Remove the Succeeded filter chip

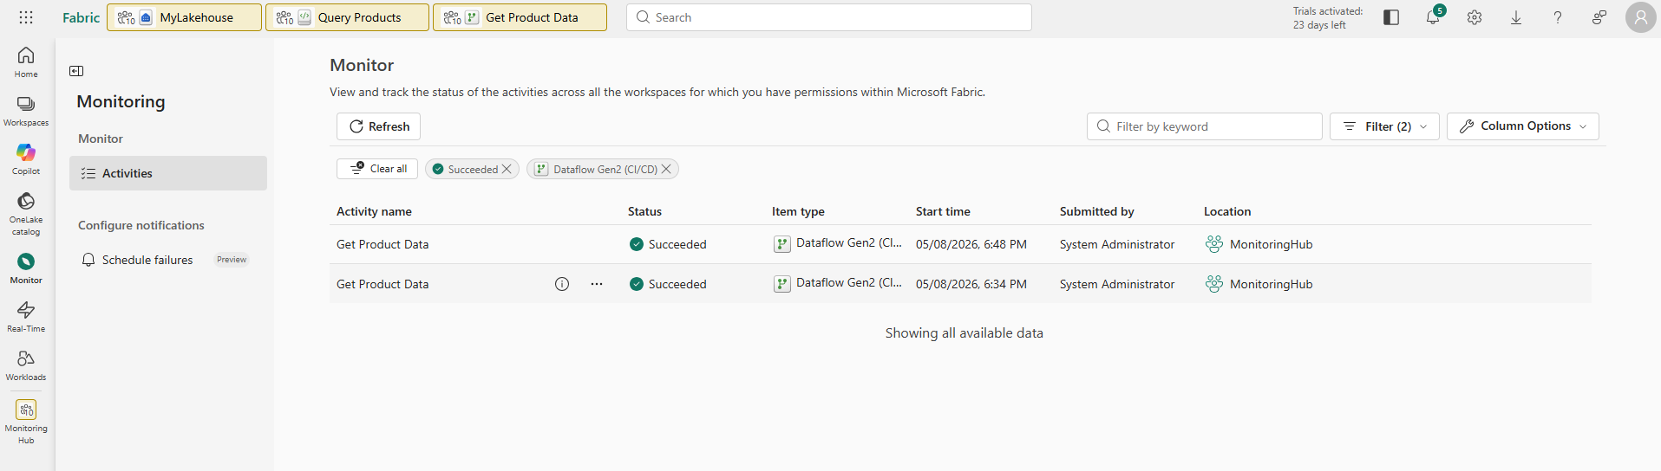507,169
